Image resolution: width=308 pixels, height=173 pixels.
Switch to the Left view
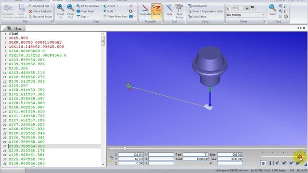(108, 12)
